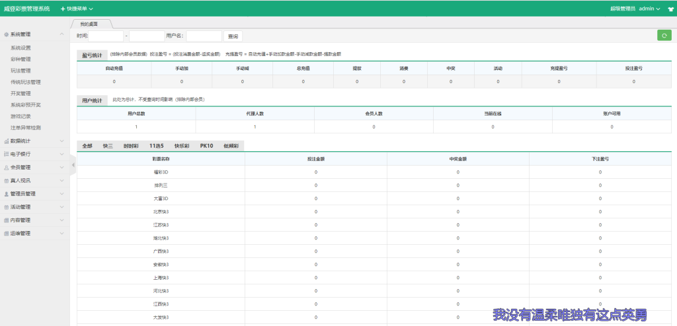
Task: Open the skin theme shirt icon
Action: 670,9
